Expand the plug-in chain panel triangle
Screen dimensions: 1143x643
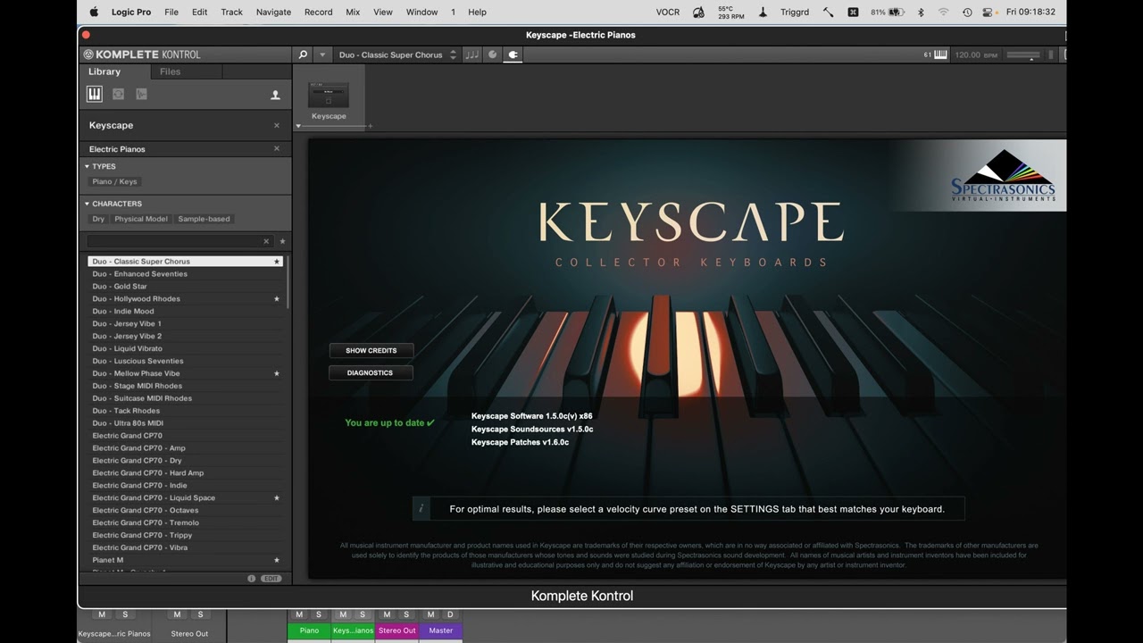298,126
